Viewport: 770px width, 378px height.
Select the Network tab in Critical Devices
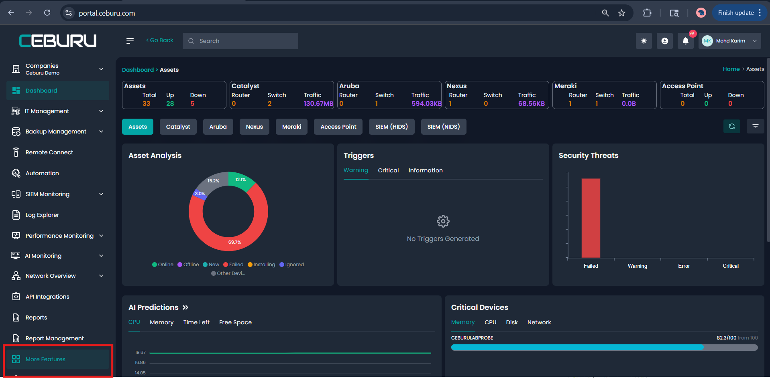click(539, 322)
